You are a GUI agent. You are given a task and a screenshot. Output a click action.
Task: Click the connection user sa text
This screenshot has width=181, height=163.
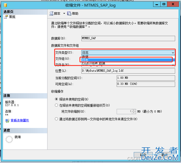(7, 115)
